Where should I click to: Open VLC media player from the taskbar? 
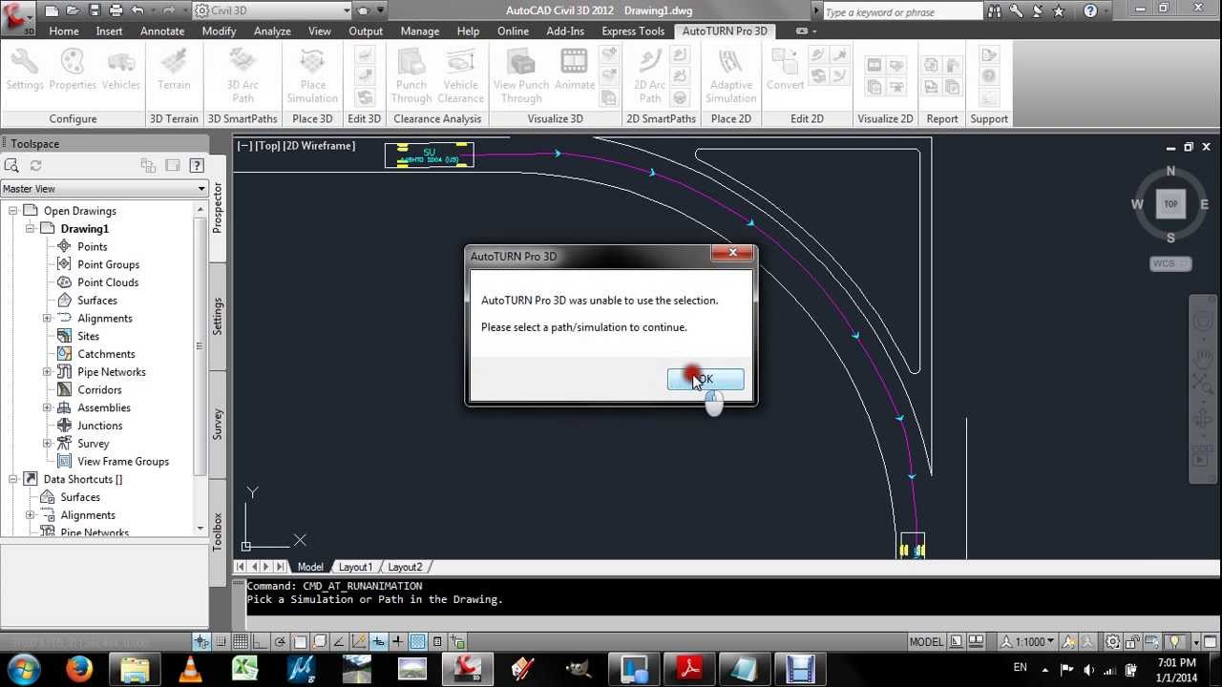pyautogui.click(x=190, y=669)
